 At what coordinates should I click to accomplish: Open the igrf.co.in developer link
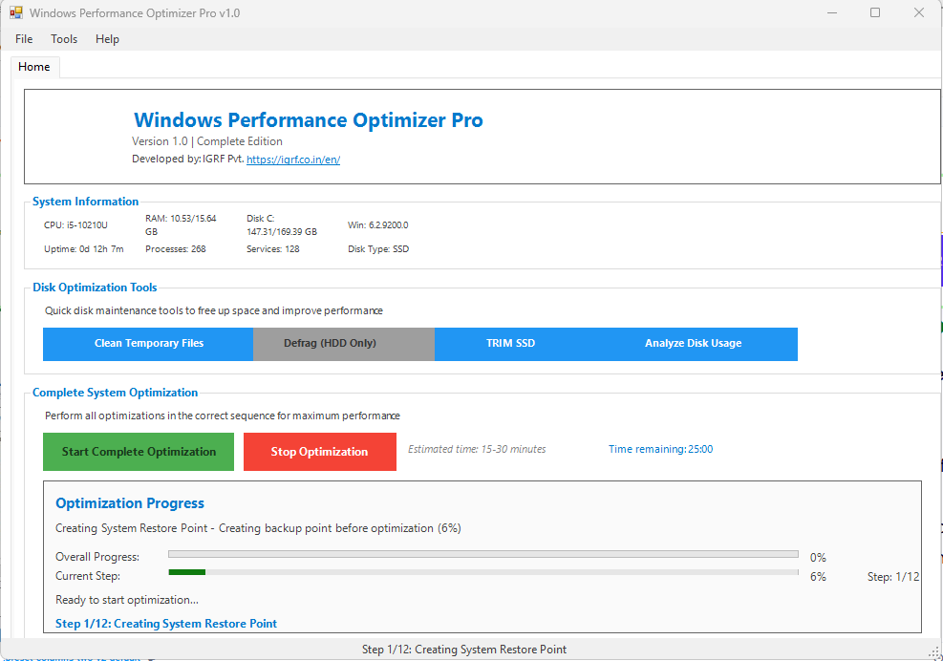pos(293,160)
